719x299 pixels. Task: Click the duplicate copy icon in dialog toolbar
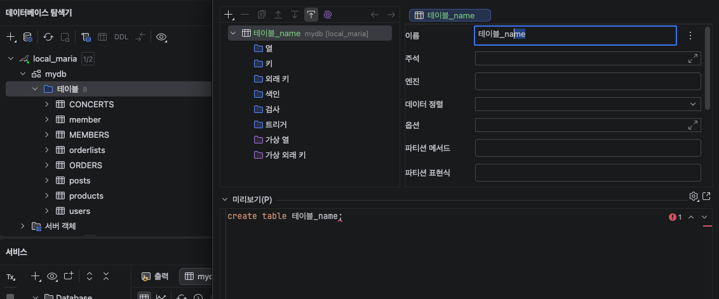tap(262, 15)
